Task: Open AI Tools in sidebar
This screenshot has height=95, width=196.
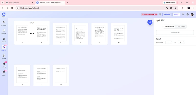Action: pos(4,65)
